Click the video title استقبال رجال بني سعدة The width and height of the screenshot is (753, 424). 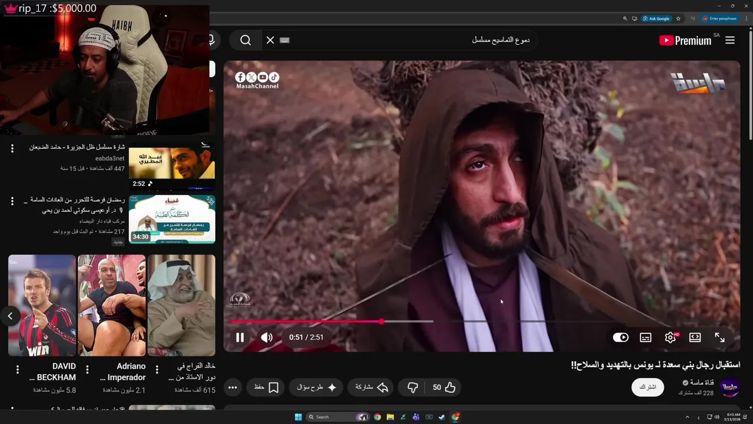point(655,365)
